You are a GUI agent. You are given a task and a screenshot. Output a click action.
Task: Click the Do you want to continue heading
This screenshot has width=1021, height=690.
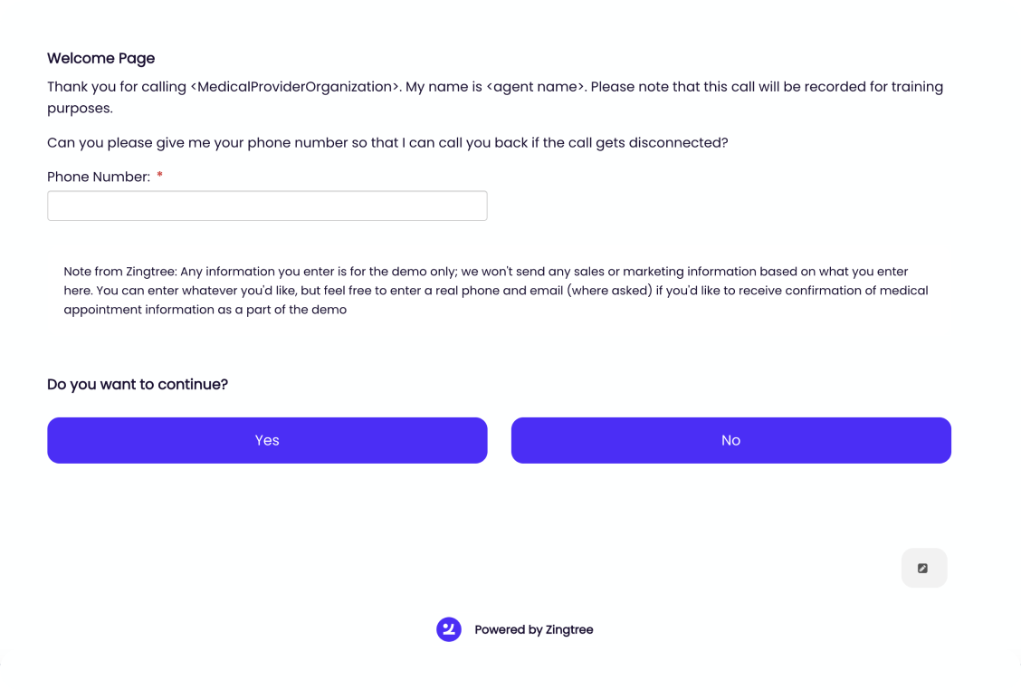(137, 384)
